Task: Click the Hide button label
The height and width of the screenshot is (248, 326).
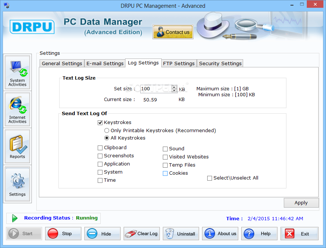Action: (106, 234)
